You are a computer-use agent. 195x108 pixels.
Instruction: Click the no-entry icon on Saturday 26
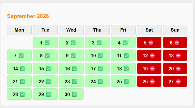(152, 82)
